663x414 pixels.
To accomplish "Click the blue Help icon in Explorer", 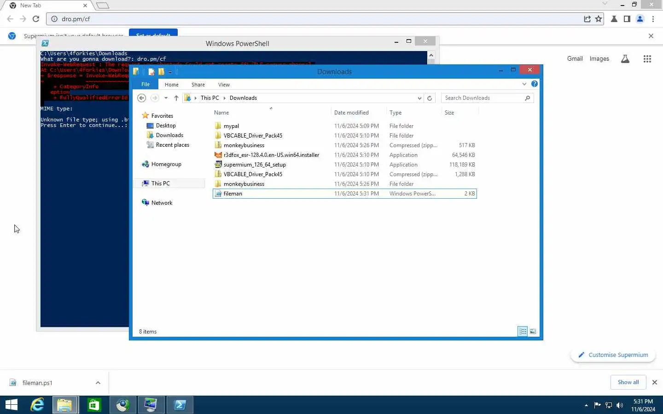I will [534, 84].
